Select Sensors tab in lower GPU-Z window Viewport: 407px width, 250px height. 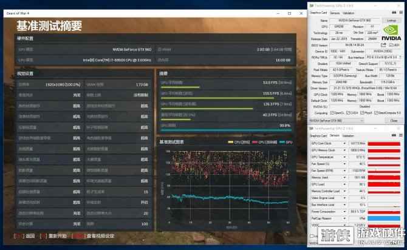pos(335,135)
